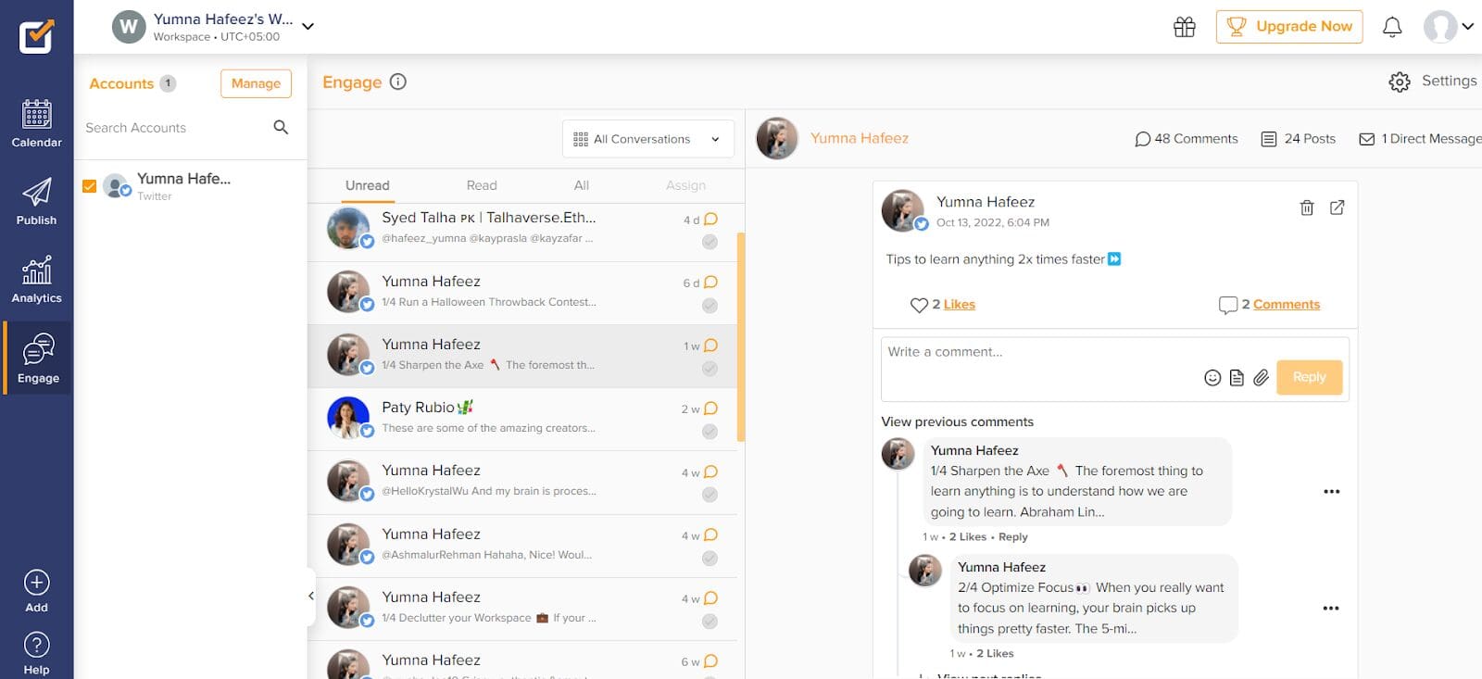Viewport: 1482px width, 679px height.
Task: Switch to the All conversations tab
Action: (x=581, y=185)
